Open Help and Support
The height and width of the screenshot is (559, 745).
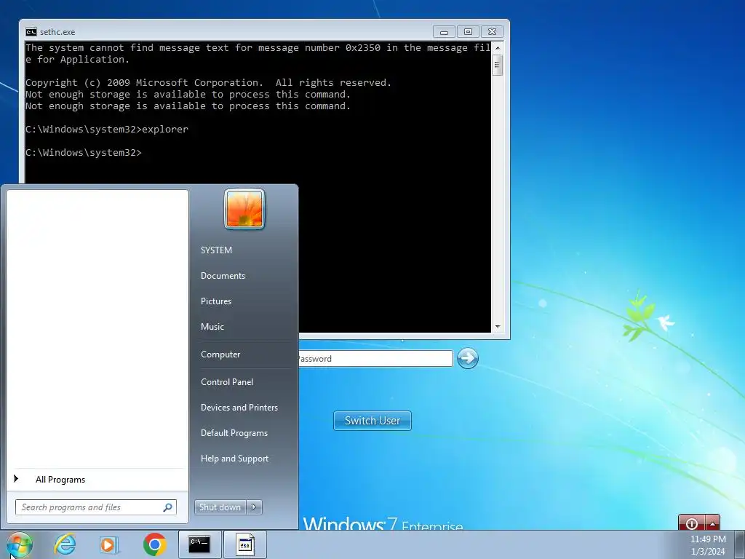click(x=234, y=459)
